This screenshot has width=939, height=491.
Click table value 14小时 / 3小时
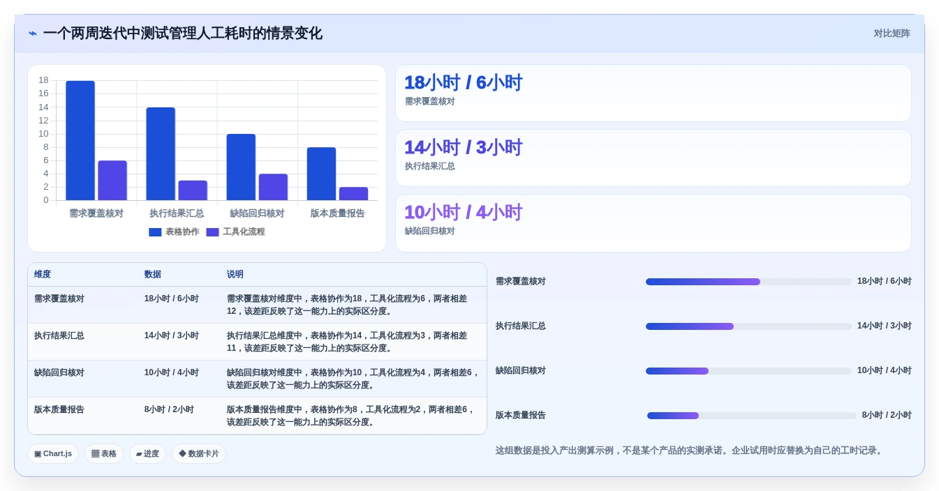point(172,335)
